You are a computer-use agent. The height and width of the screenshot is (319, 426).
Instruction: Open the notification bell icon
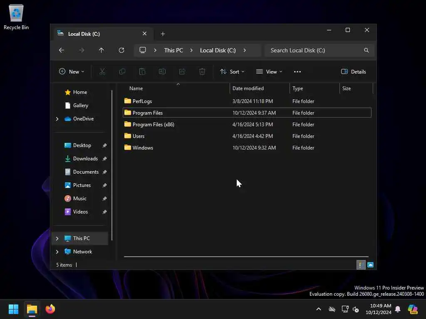click(398, 309)
